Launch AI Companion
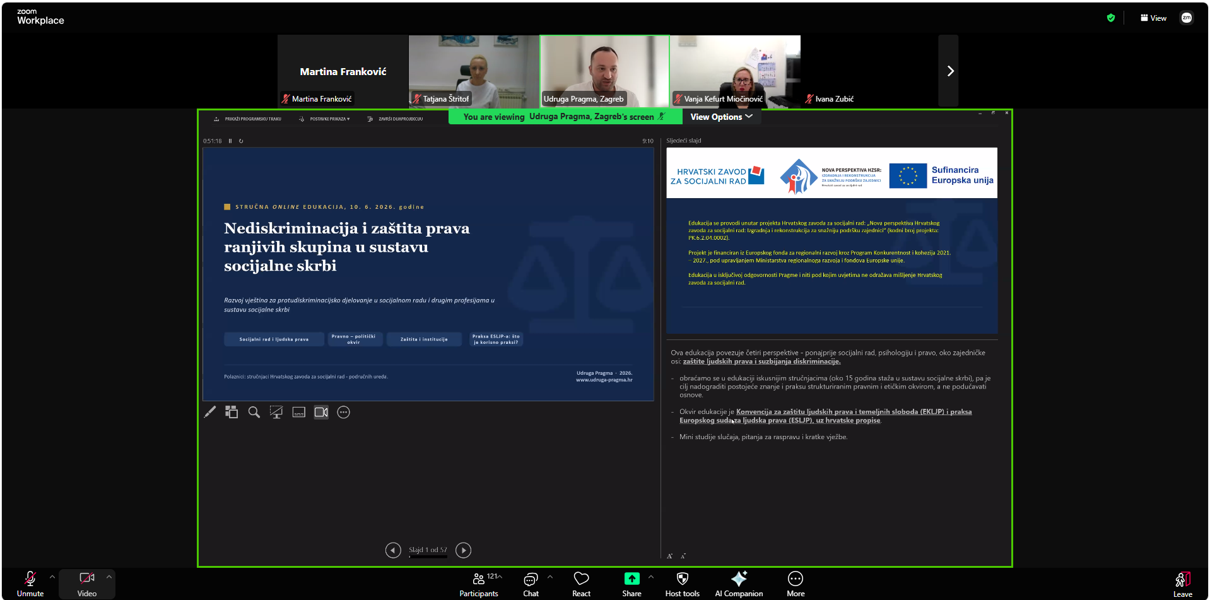This screenshot has height=600, width=1210. pyautogui.click(x=739, y=584)
